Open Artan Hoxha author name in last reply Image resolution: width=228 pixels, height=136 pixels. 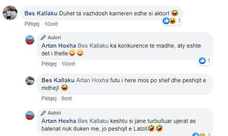[x=58, y=121]
